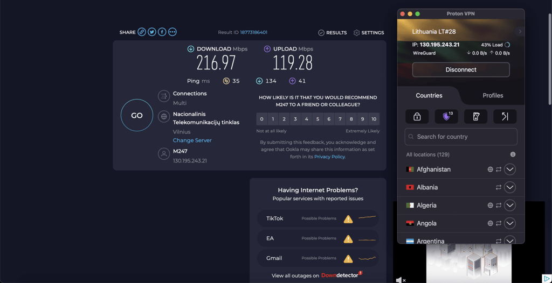The width and height of the screenshot is (552, 283).
Task: Toggle Kill Switch icon
Action: click(x=475, y=116)
